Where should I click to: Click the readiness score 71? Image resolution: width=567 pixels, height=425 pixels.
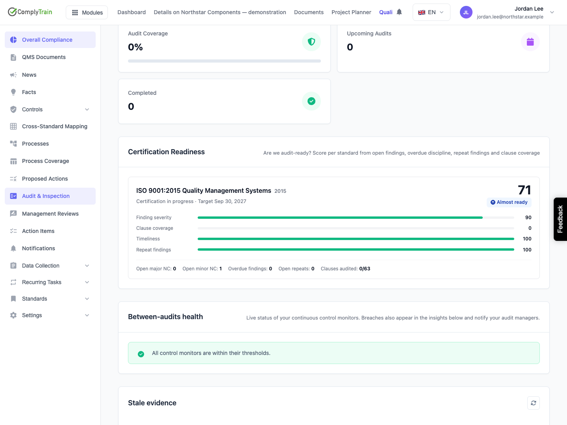pyautogui.click(x=524, y=190)
